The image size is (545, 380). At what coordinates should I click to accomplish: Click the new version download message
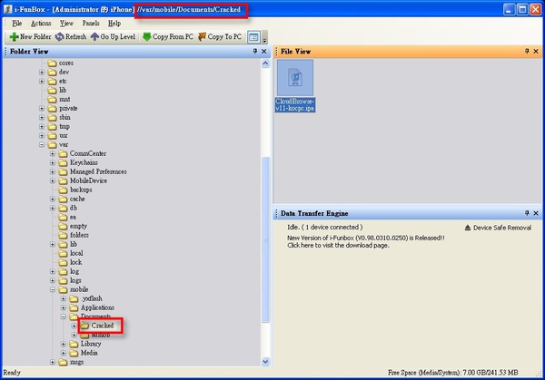pos(363,241)
